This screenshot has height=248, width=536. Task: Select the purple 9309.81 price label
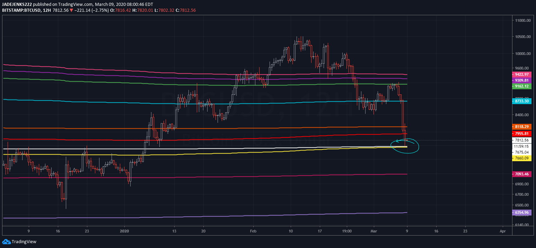521,80
